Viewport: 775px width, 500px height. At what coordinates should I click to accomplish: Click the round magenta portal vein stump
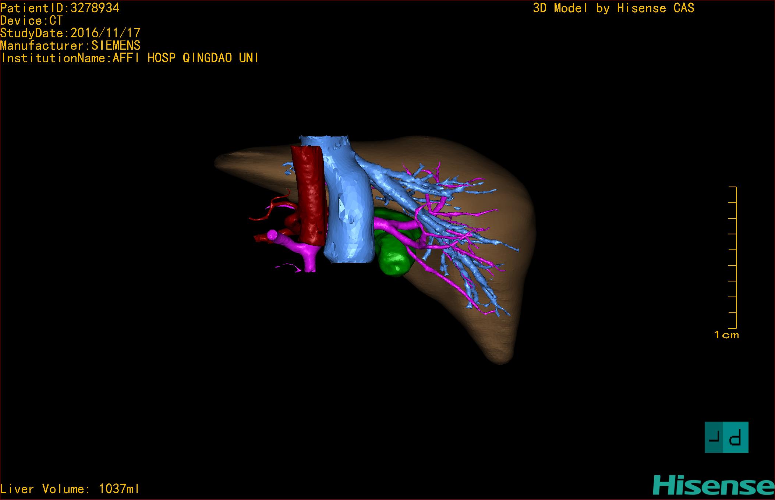272,235
